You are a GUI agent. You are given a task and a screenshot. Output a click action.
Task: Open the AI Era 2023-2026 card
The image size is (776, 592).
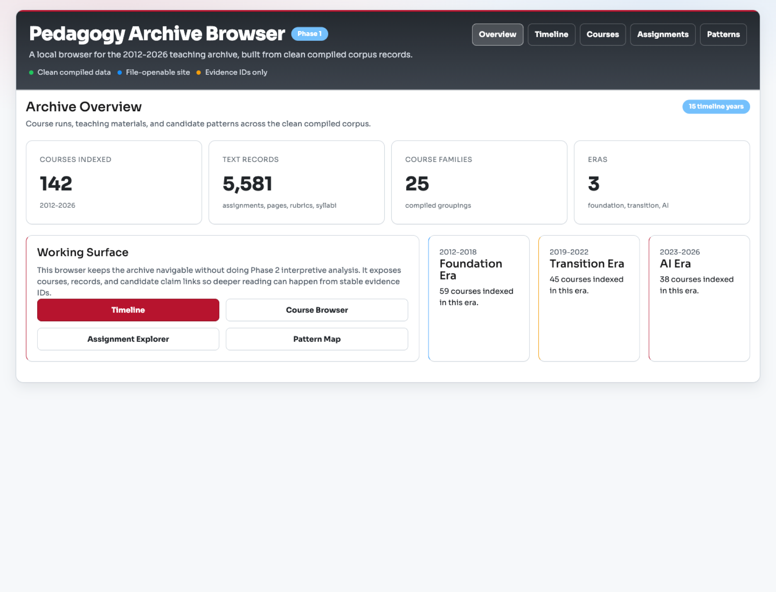[x=699, y=298]
